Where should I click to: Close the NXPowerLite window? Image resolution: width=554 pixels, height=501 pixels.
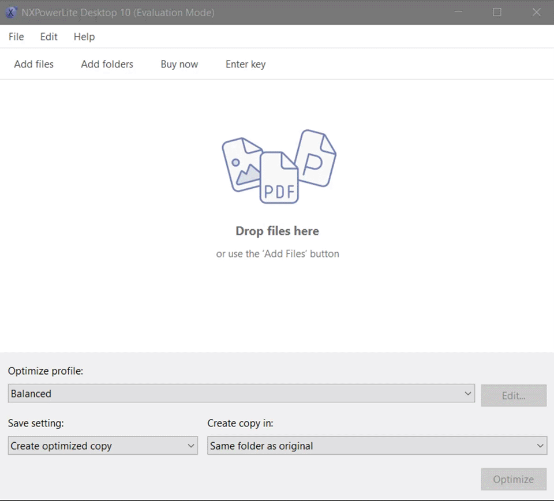tap(536, 12)
